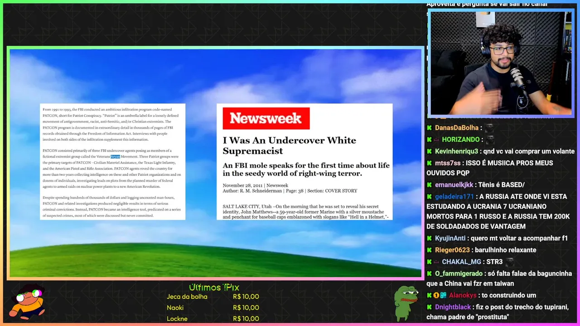Click Kick badge beside mtss7ss
580x326 pixels.
pos(430,163)
